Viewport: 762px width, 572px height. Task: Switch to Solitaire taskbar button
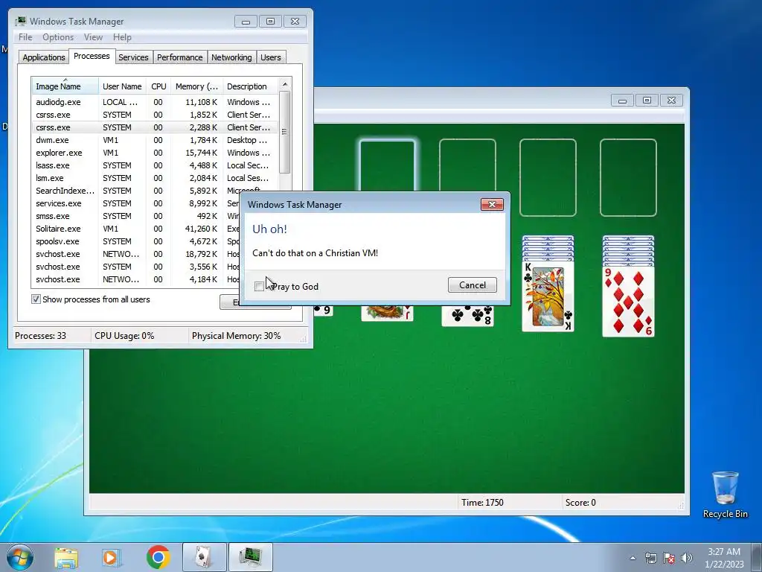pos(204,557)
